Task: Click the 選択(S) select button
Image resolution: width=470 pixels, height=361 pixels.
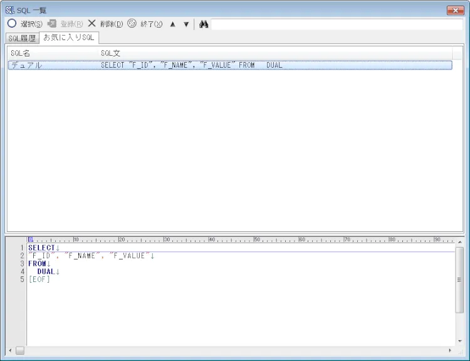Action: [25, 24]
